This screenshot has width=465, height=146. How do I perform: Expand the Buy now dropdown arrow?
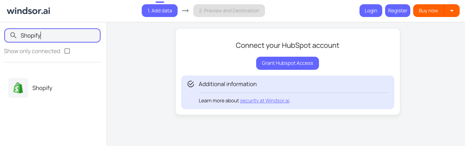click(x=452, y=11)
